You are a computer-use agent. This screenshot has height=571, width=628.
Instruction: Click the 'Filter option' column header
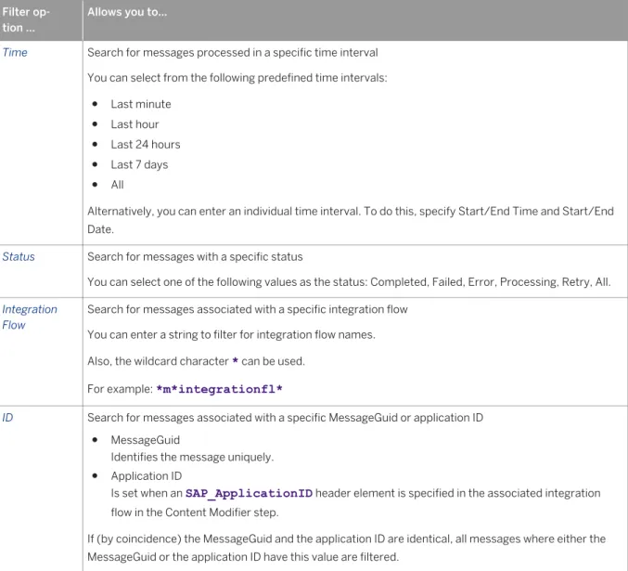click(x=26, y=19)
